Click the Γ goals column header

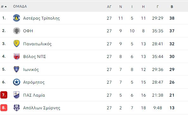158,7
